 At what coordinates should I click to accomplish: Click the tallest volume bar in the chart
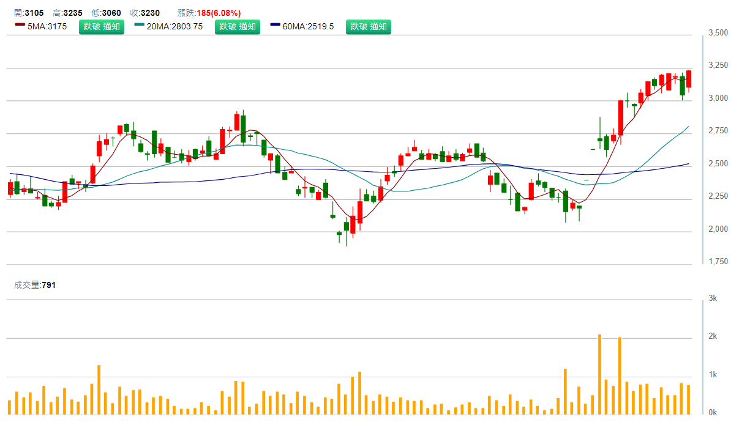pos(599,374)
